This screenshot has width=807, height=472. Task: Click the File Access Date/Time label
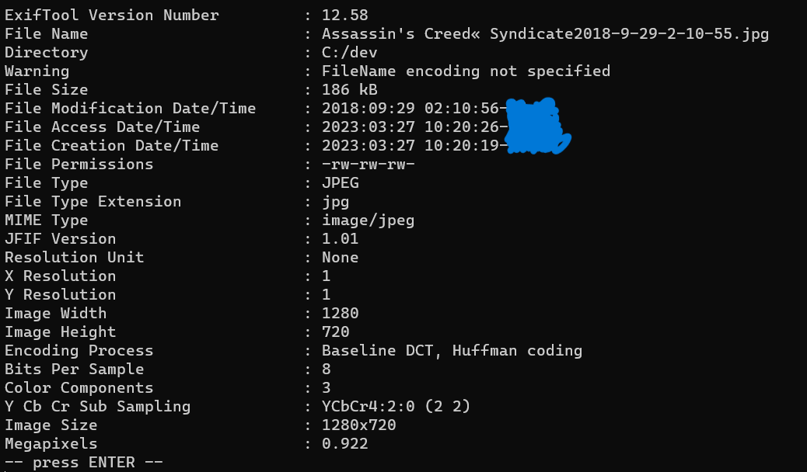(x=102, y=127)
